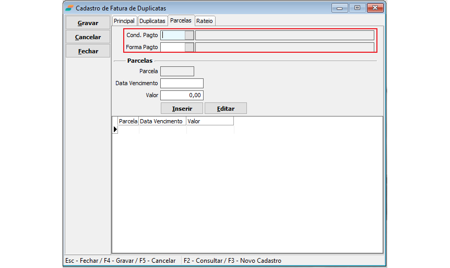This screenshot has width=450, height=268.
Task: Focus the Cond. Pagto code field
Action: click(173, 35)
